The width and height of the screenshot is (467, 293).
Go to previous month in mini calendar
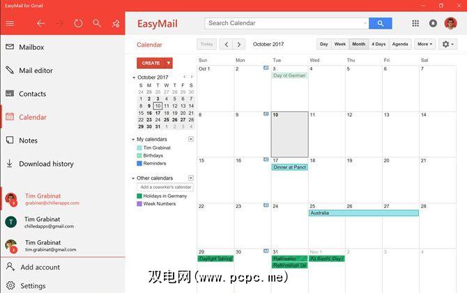click(185, 77)
